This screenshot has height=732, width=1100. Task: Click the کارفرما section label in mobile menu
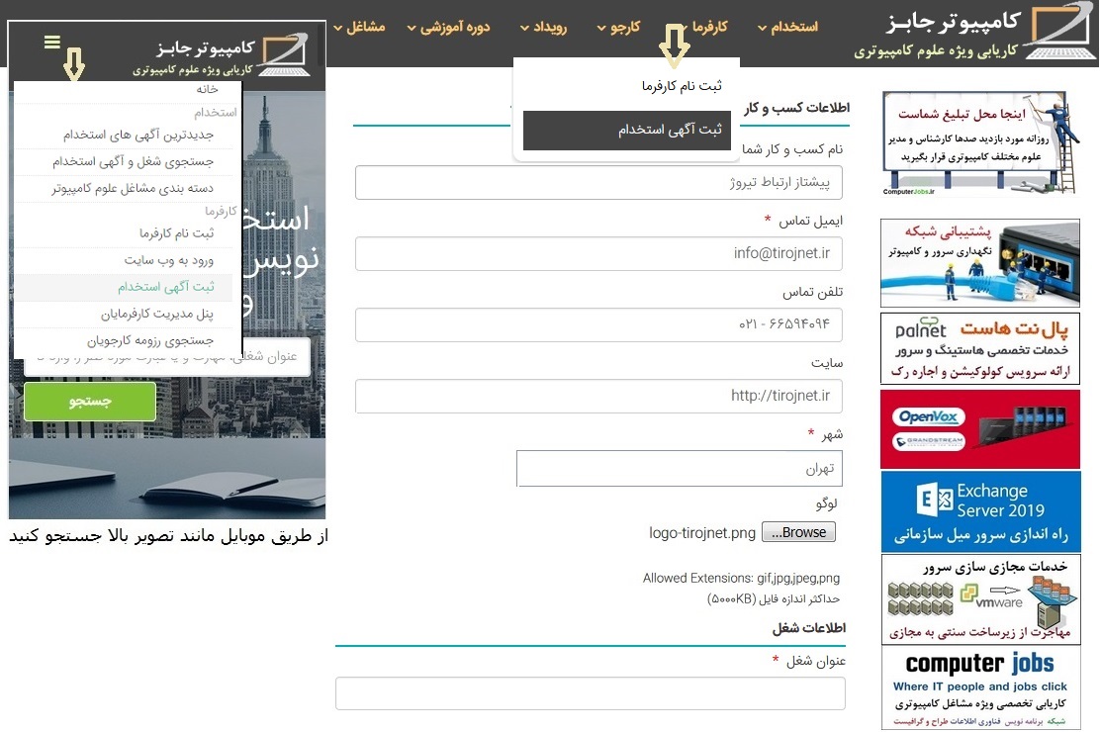click(221, 212)
